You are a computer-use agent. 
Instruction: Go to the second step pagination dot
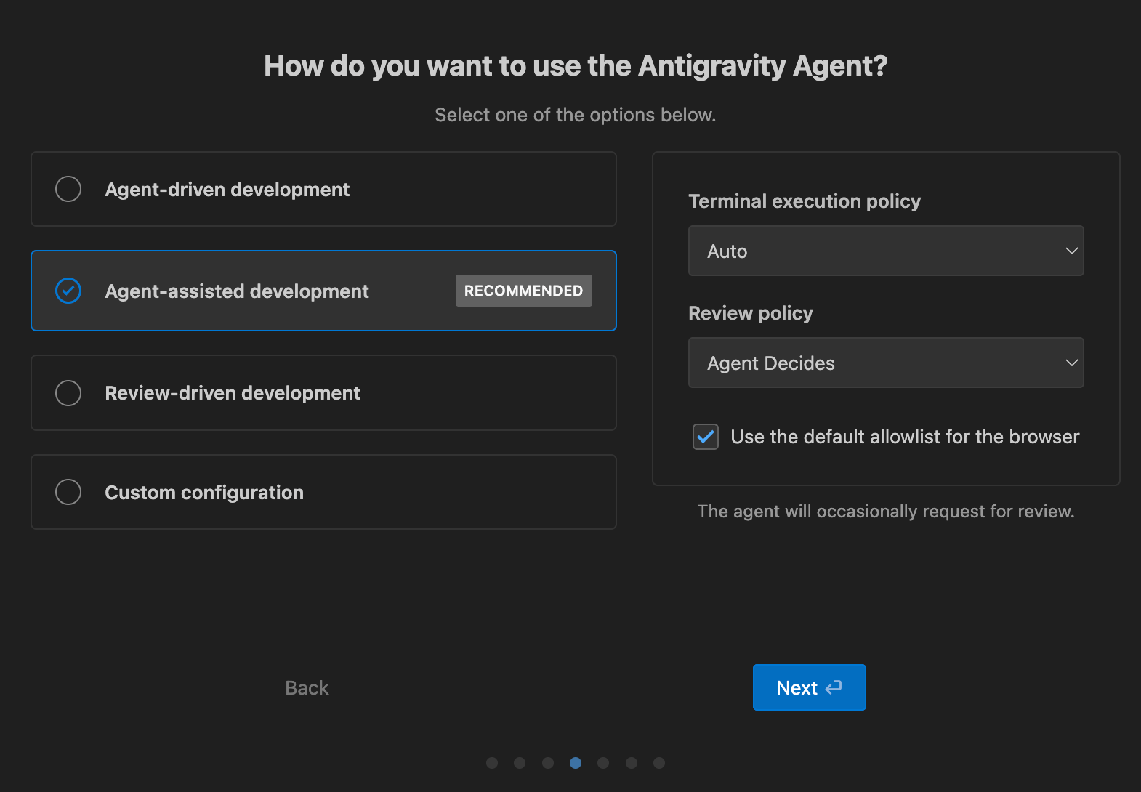click(x=520, y=763)
